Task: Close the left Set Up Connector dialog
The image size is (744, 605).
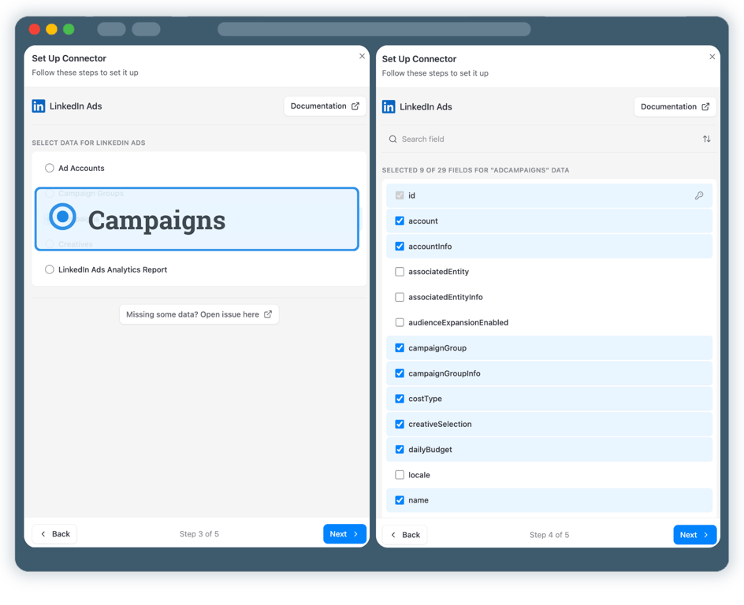Action: 362,56
